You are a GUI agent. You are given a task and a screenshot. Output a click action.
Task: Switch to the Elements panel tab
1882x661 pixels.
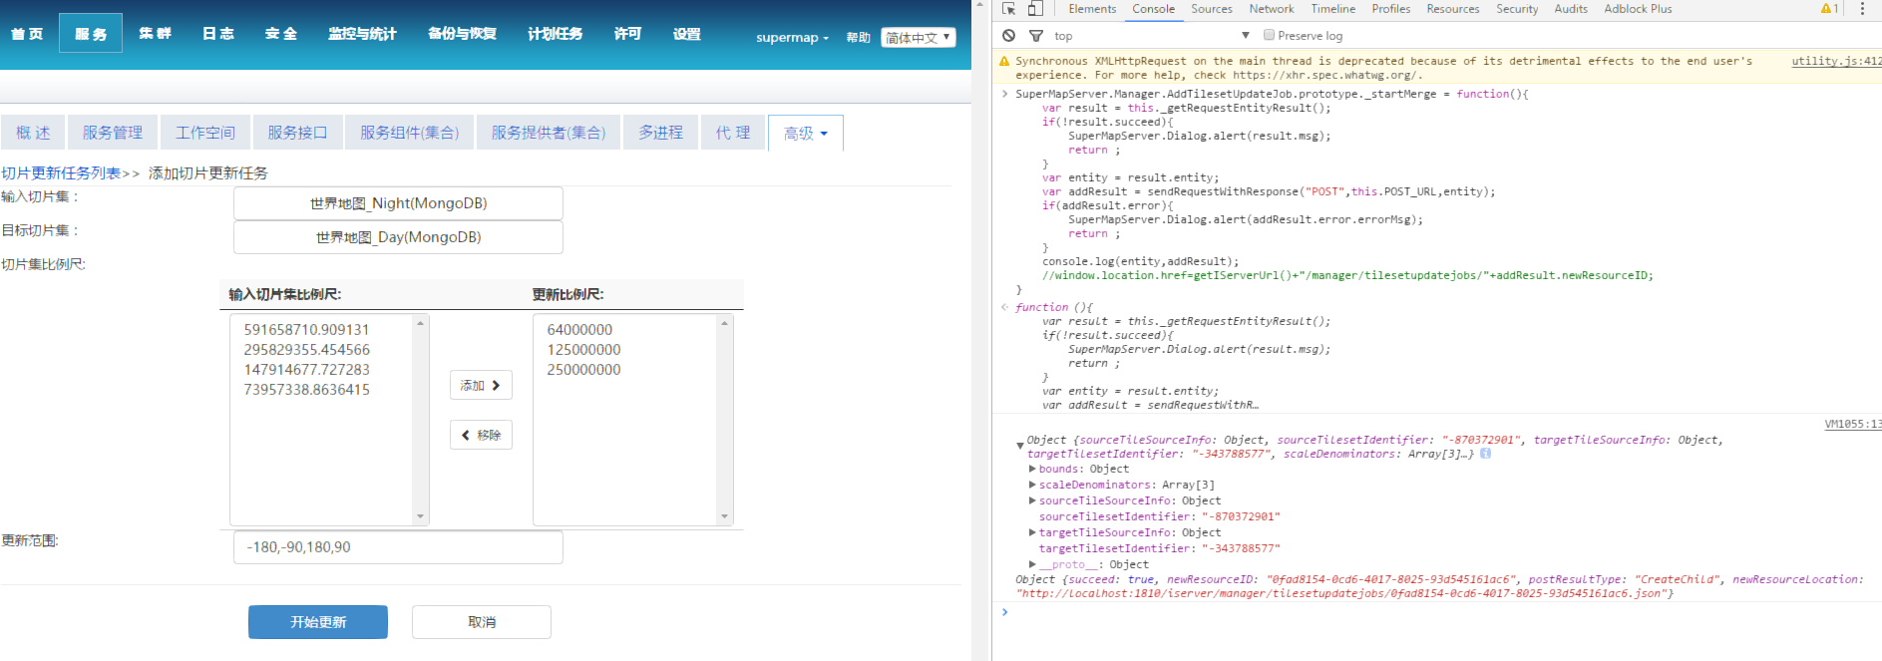[1092, 9]
